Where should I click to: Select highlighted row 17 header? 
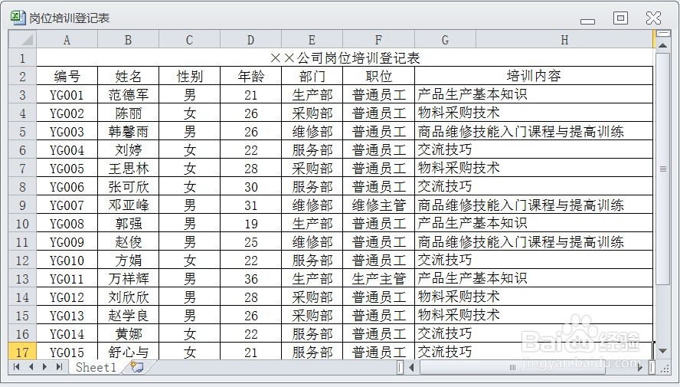pos(22,352)
